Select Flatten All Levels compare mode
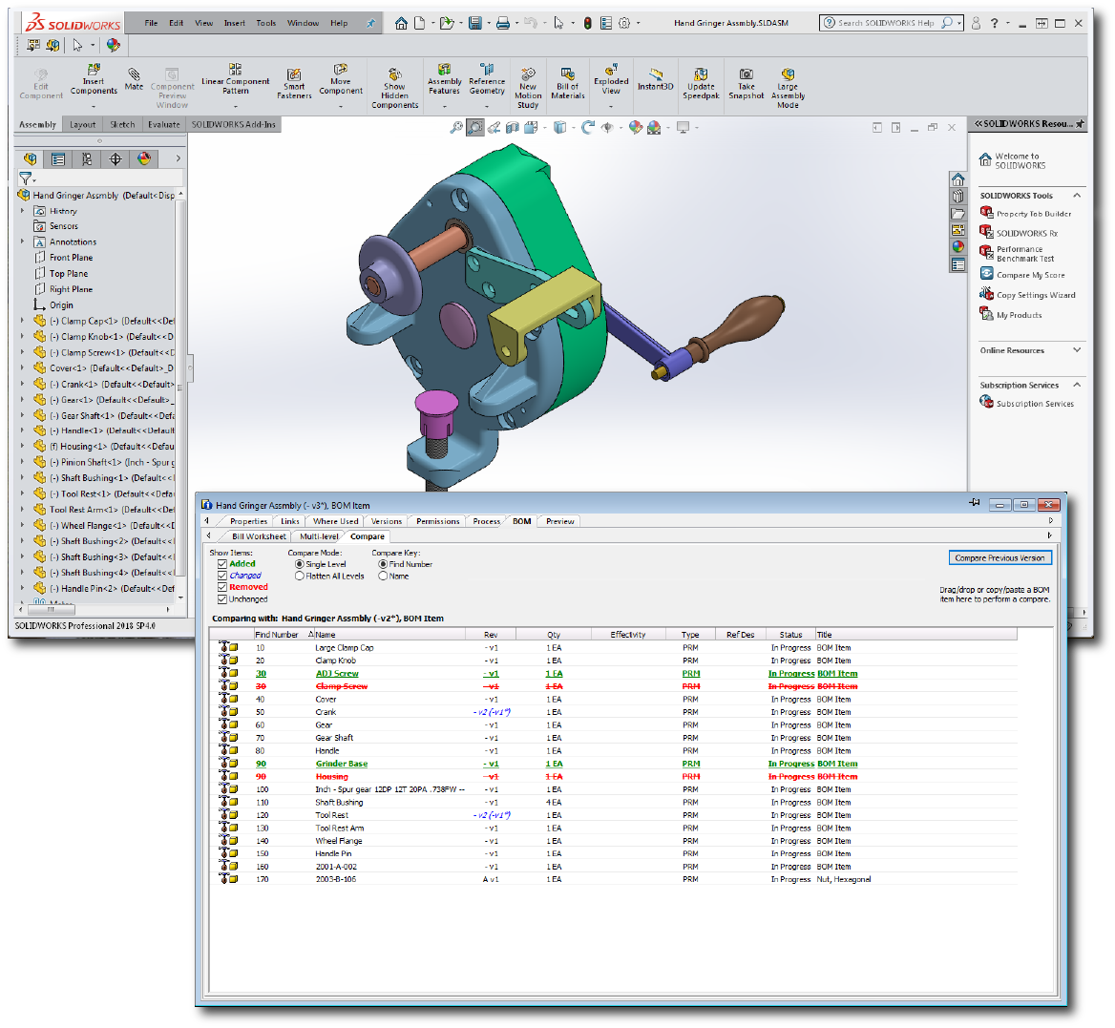This screenshot has height=1028, width=1115. [x=300, y=577]
